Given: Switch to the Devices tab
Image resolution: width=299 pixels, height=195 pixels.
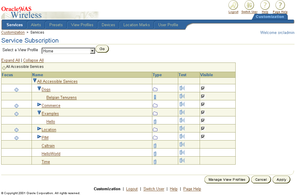Looking at the screenshot, I should 108,25.
